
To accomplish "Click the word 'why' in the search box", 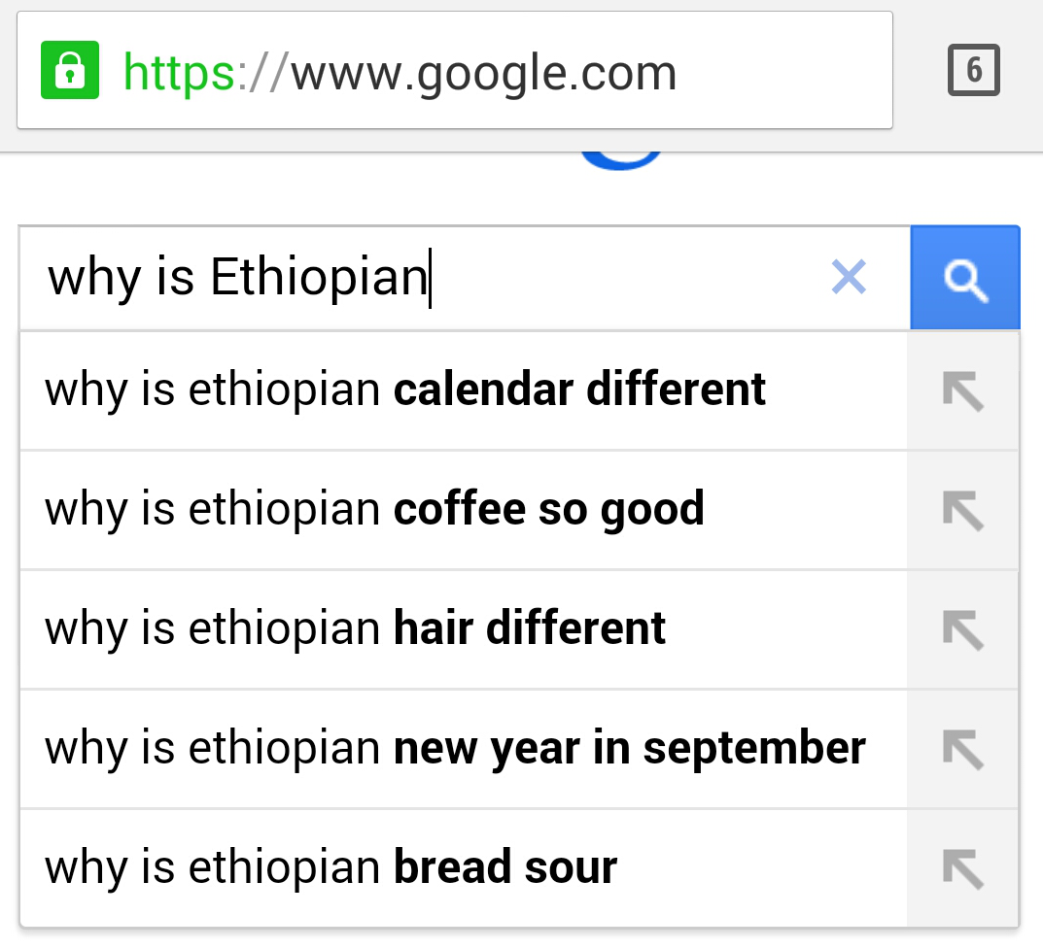I will click(x=94, y=279).
